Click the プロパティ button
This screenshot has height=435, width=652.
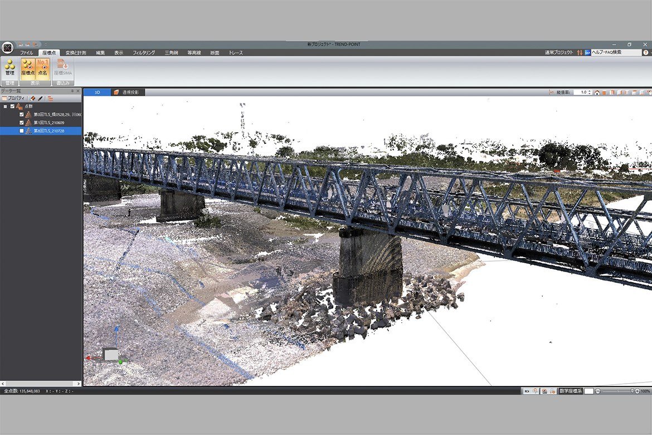click(13, 98)
